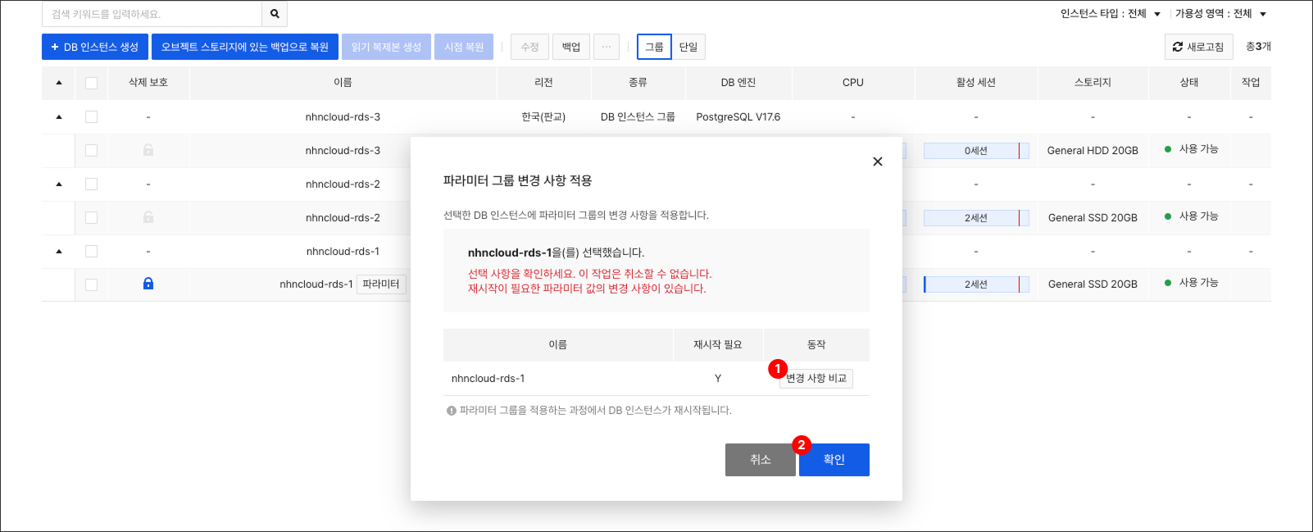Viewport: 1313px width, 532px height.
Task: Click nhncloud-rds-1 name in the dialog table
Action: coord(488,379)
